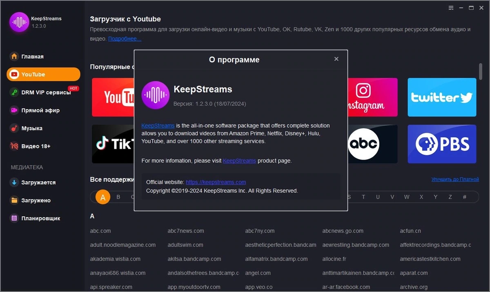This screenshot has width=490, height=292.
Task: Open aparat.com in the site list
Action: pos(414,273)
